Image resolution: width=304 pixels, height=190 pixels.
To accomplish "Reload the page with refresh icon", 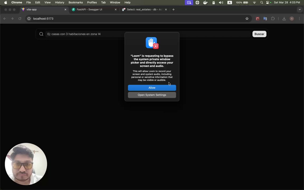I will (x=20, y=19).
